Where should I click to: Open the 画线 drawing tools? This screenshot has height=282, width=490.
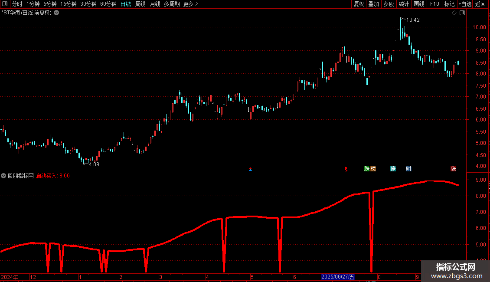(419, 4)
